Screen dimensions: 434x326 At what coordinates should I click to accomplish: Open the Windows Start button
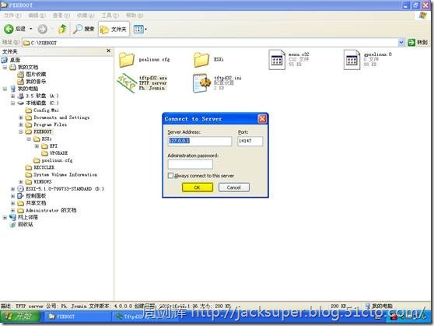point(20,317)
